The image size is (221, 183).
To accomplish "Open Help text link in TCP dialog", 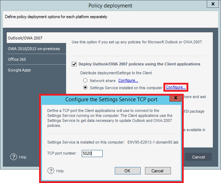I will [x=60, y=171].
